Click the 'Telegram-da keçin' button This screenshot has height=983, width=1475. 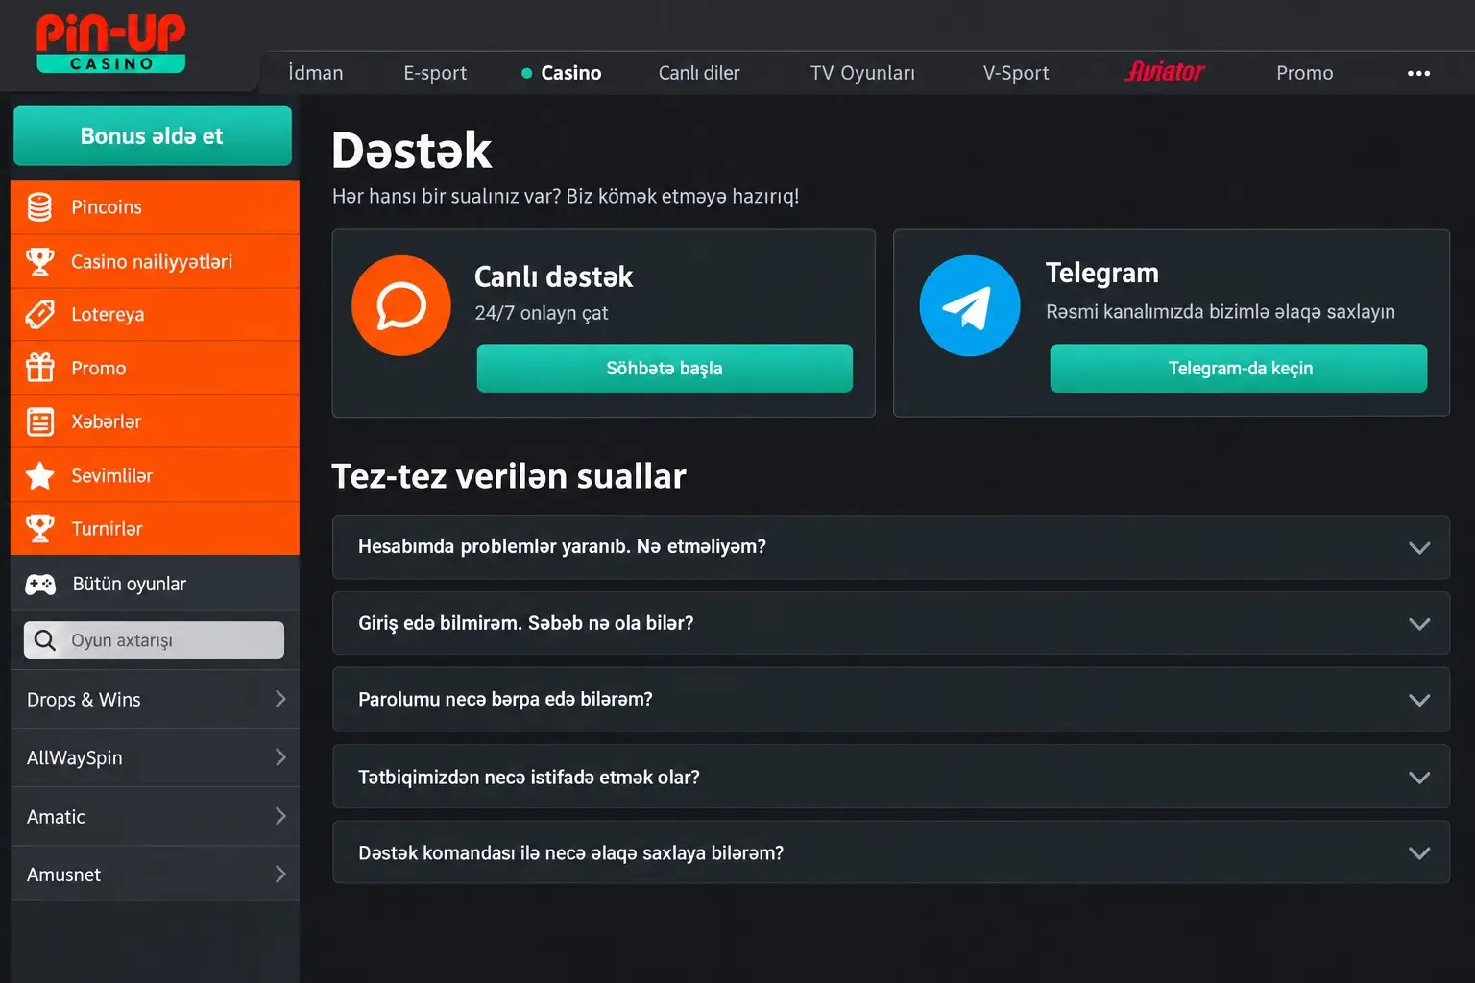[1239, 368]
